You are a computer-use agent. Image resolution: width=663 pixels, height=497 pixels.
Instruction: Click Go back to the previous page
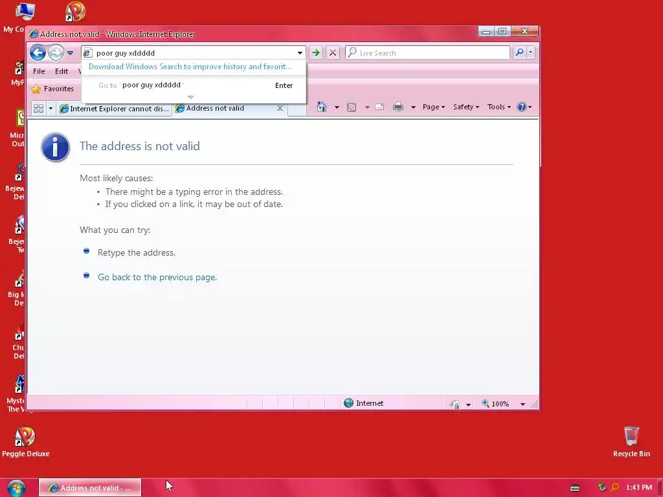[x=157, y=277]
